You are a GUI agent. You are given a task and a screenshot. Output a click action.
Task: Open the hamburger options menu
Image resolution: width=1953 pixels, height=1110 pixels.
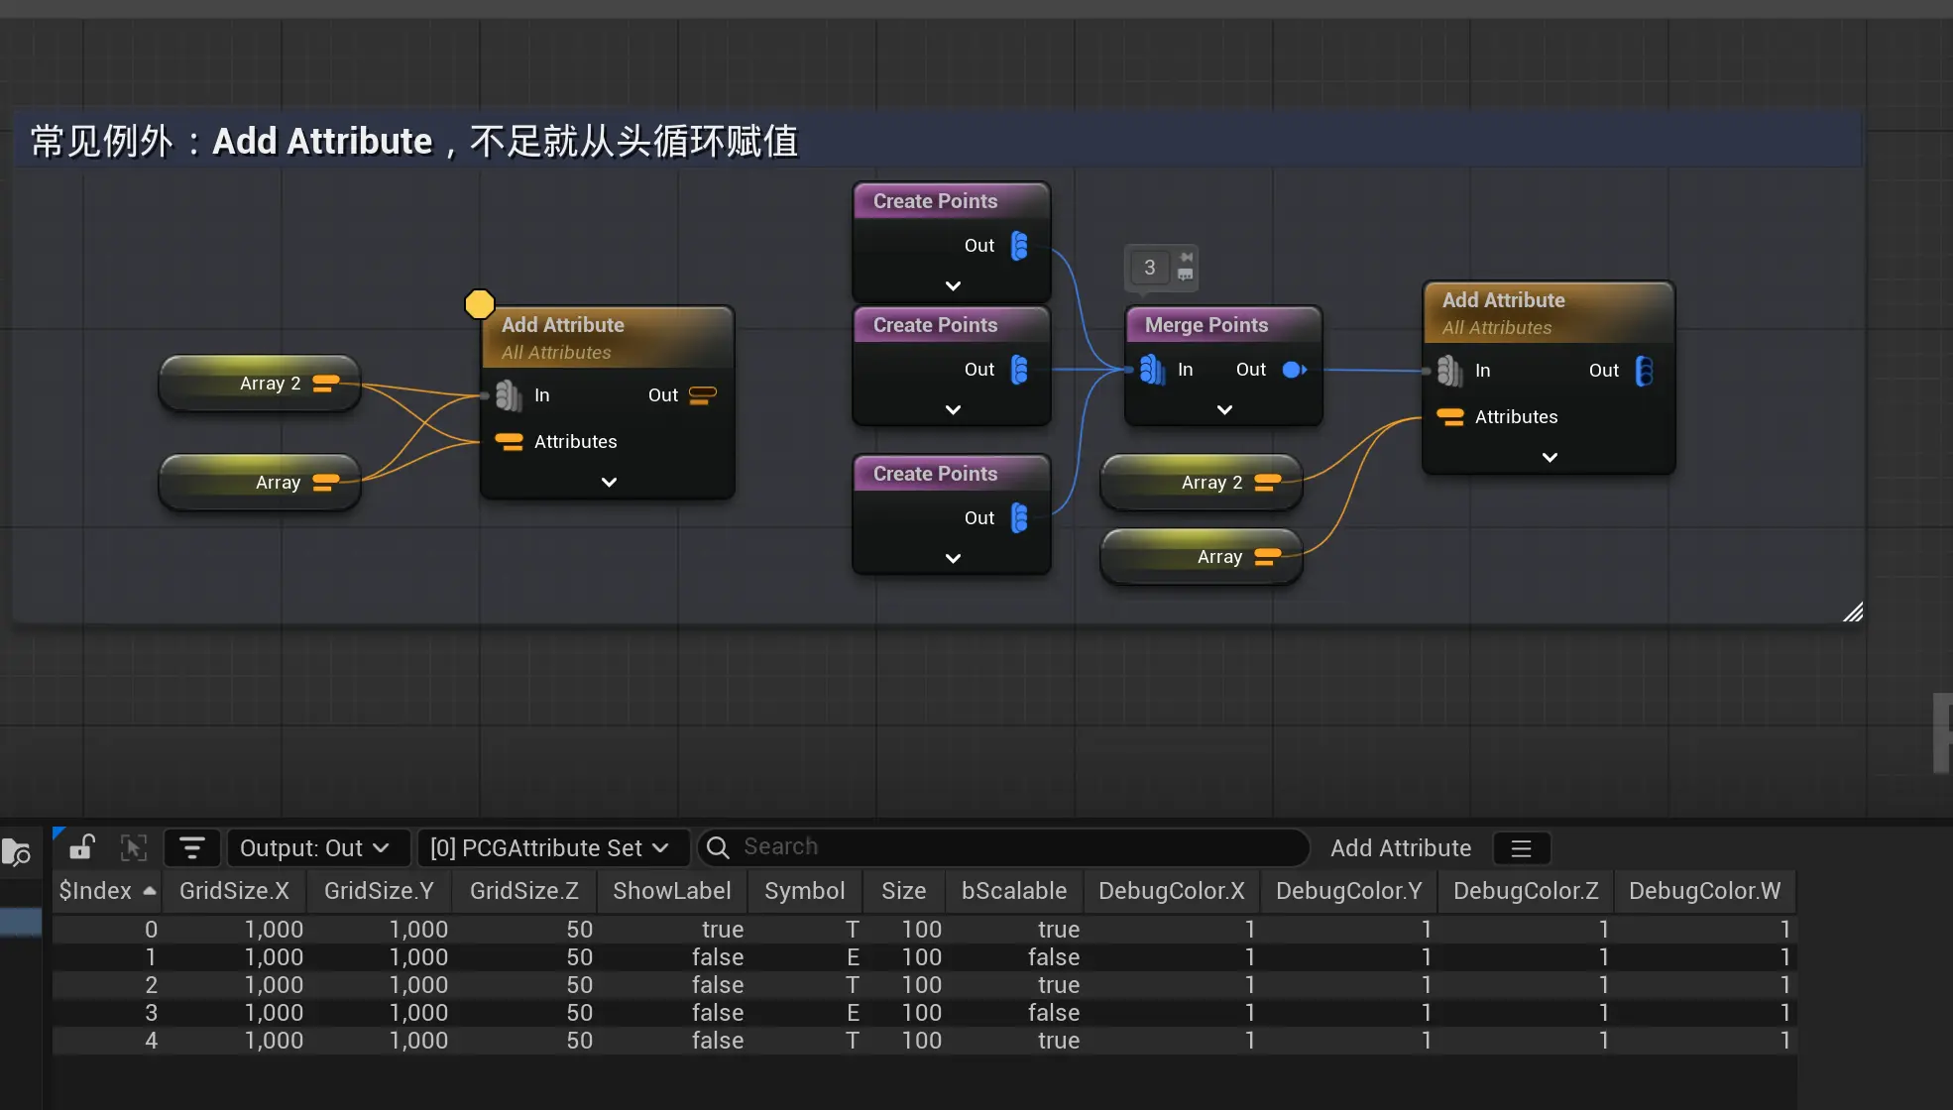tap(1521, 848)
